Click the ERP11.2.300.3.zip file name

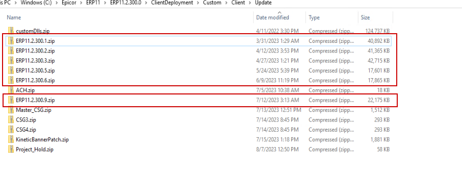35,61
